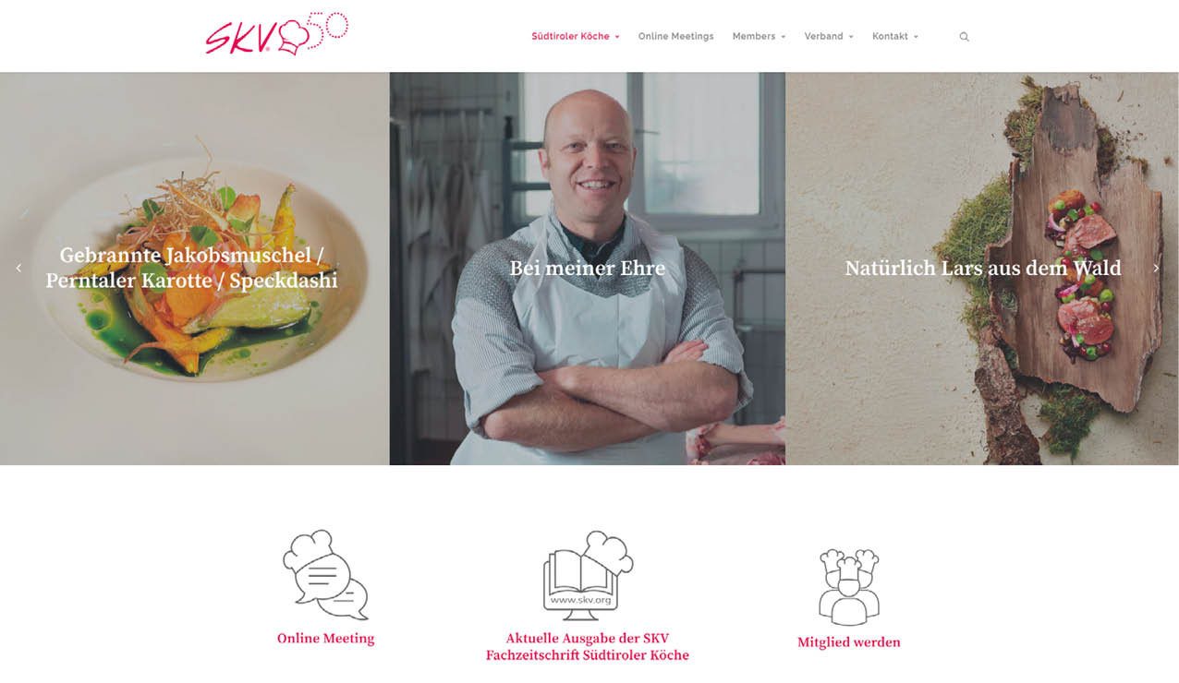1179x683 pixels.
Task: Select Südtiroler Köche menu label
Action: coord(570,37)
